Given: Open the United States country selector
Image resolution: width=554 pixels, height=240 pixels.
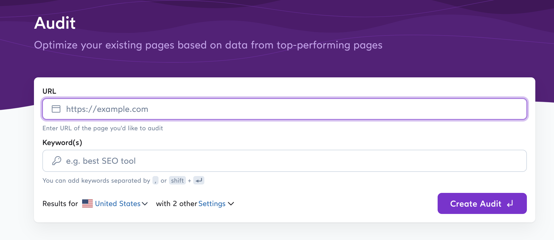Looking at the screenshot, I should coord(118,204).
